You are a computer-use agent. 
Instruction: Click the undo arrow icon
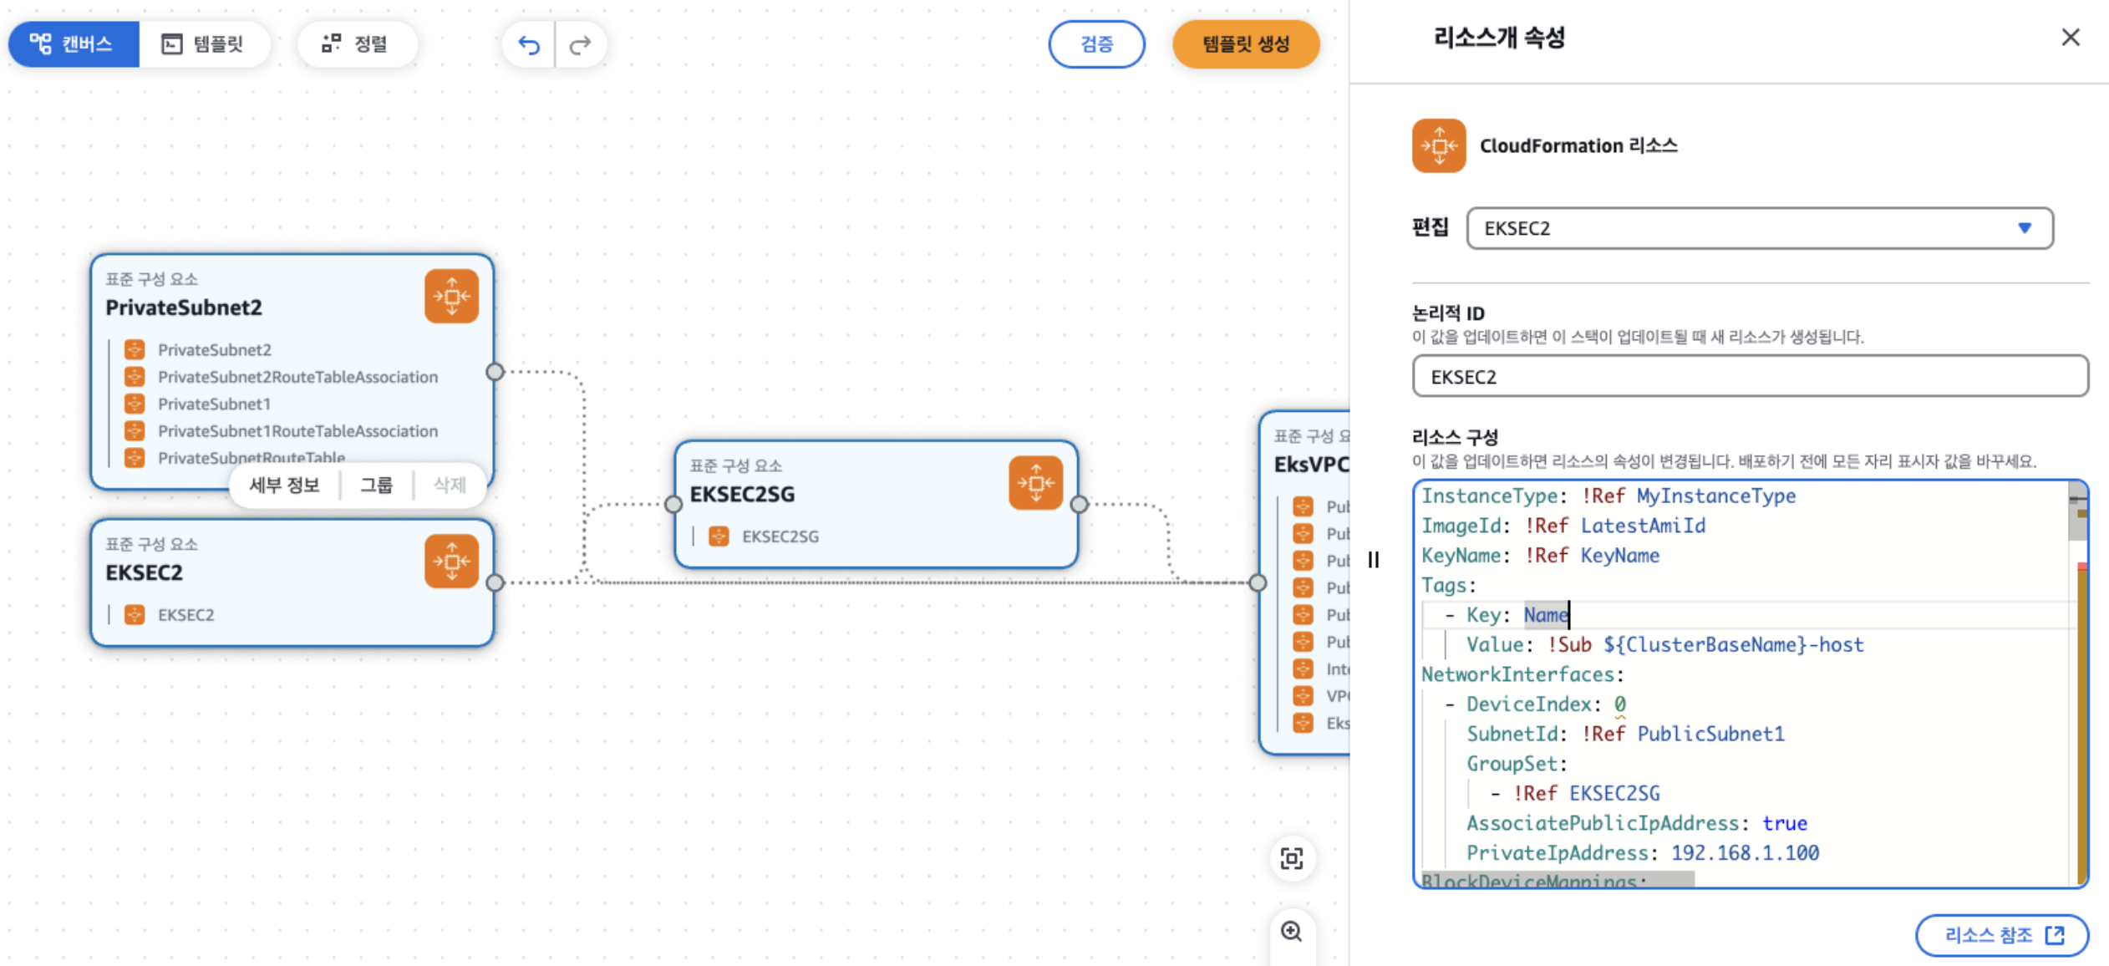click(529, 44)
